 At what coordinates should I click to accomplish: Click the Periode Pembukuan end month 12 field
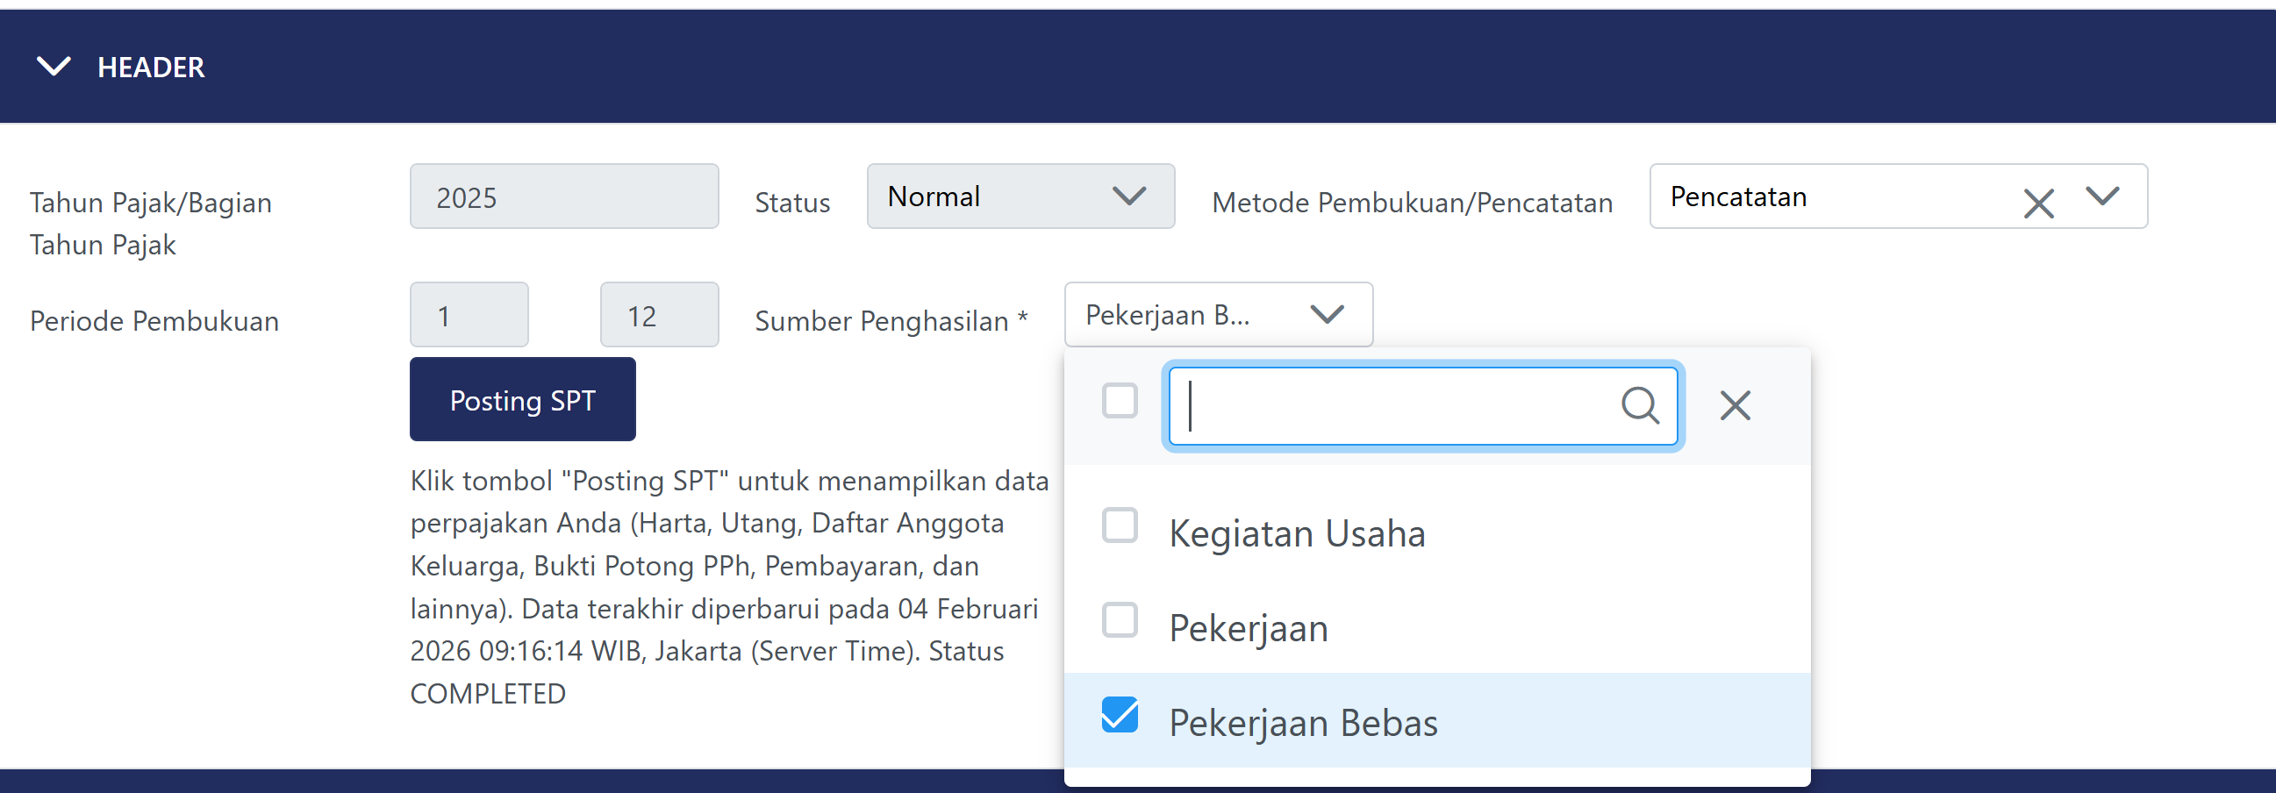(658, 314)
